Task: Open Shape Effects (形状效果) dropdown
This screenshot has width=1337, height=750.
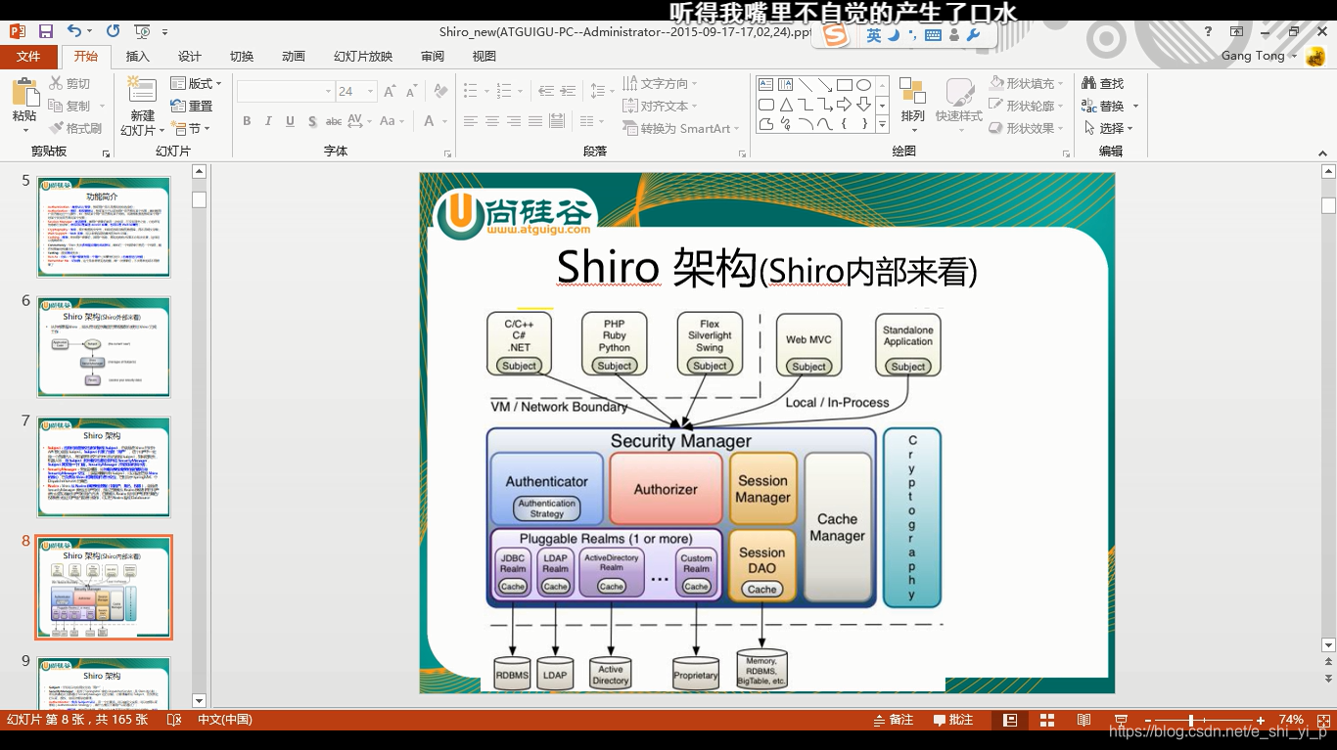Action: (x=1026, y=128)
